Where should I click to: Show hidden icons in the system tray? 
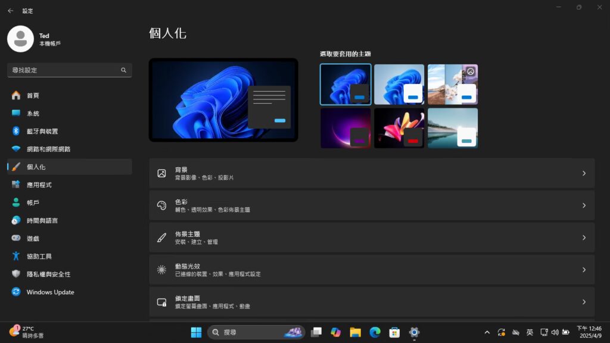point(487,332)
